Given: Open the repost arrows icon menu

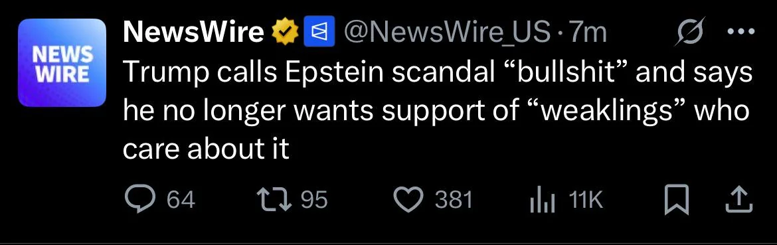Looking at the screenshot, I should point(277,200).
